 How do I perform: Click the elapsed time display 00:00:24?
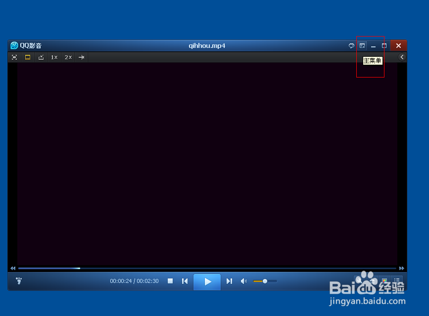pyautogui.click(x=121, y=281)
